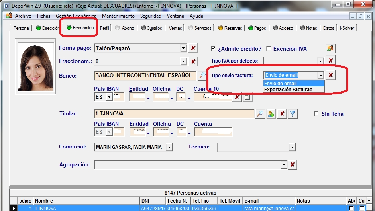
Task: Filter Titular with the funnel icon
Action: (293, 114)
